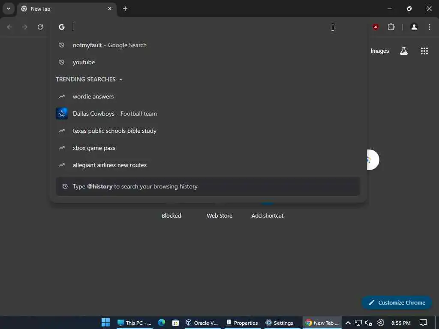The height and width of the screenshot is (329, 439).
Task: Click the Dallas Cowboys star thumbnail
Action: (62, 114)
